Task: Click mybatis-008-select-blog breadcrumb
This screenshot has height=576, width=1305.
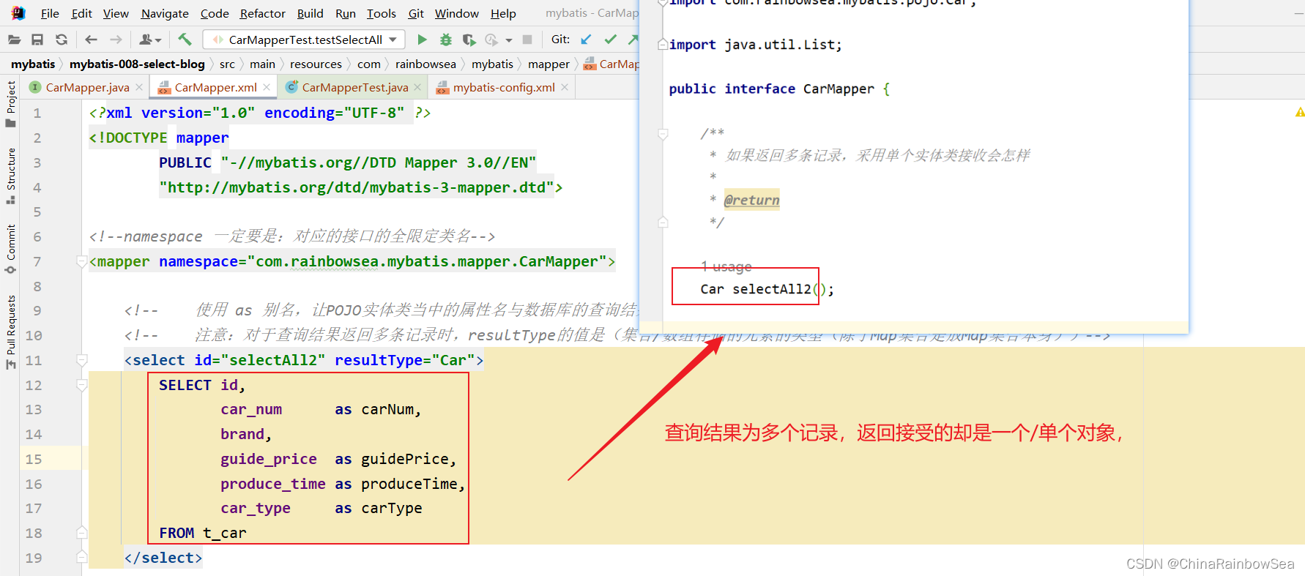Action: pos(137,64)
